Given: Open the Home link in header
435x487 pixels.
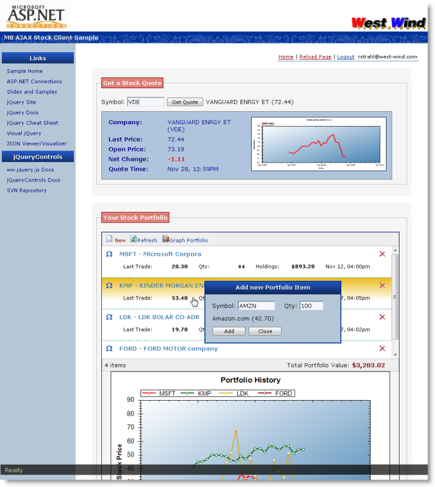Looking at the screenshot, I should click(x=286, y=57).
